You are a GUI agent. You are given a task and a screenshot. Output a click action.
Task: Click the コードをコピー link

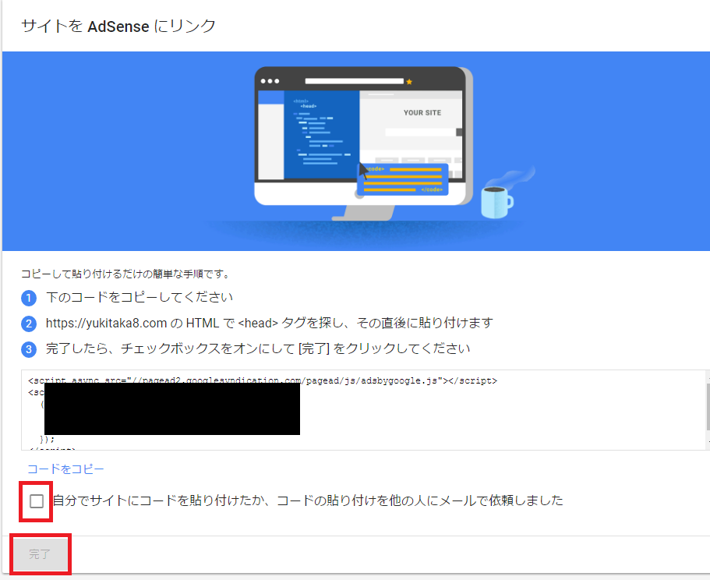pos(65,469)
